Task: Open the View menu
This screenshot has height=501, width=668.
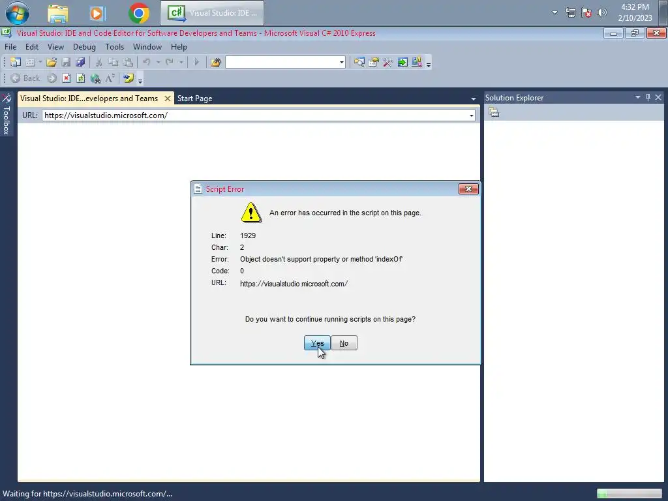Action: (56, 47)
